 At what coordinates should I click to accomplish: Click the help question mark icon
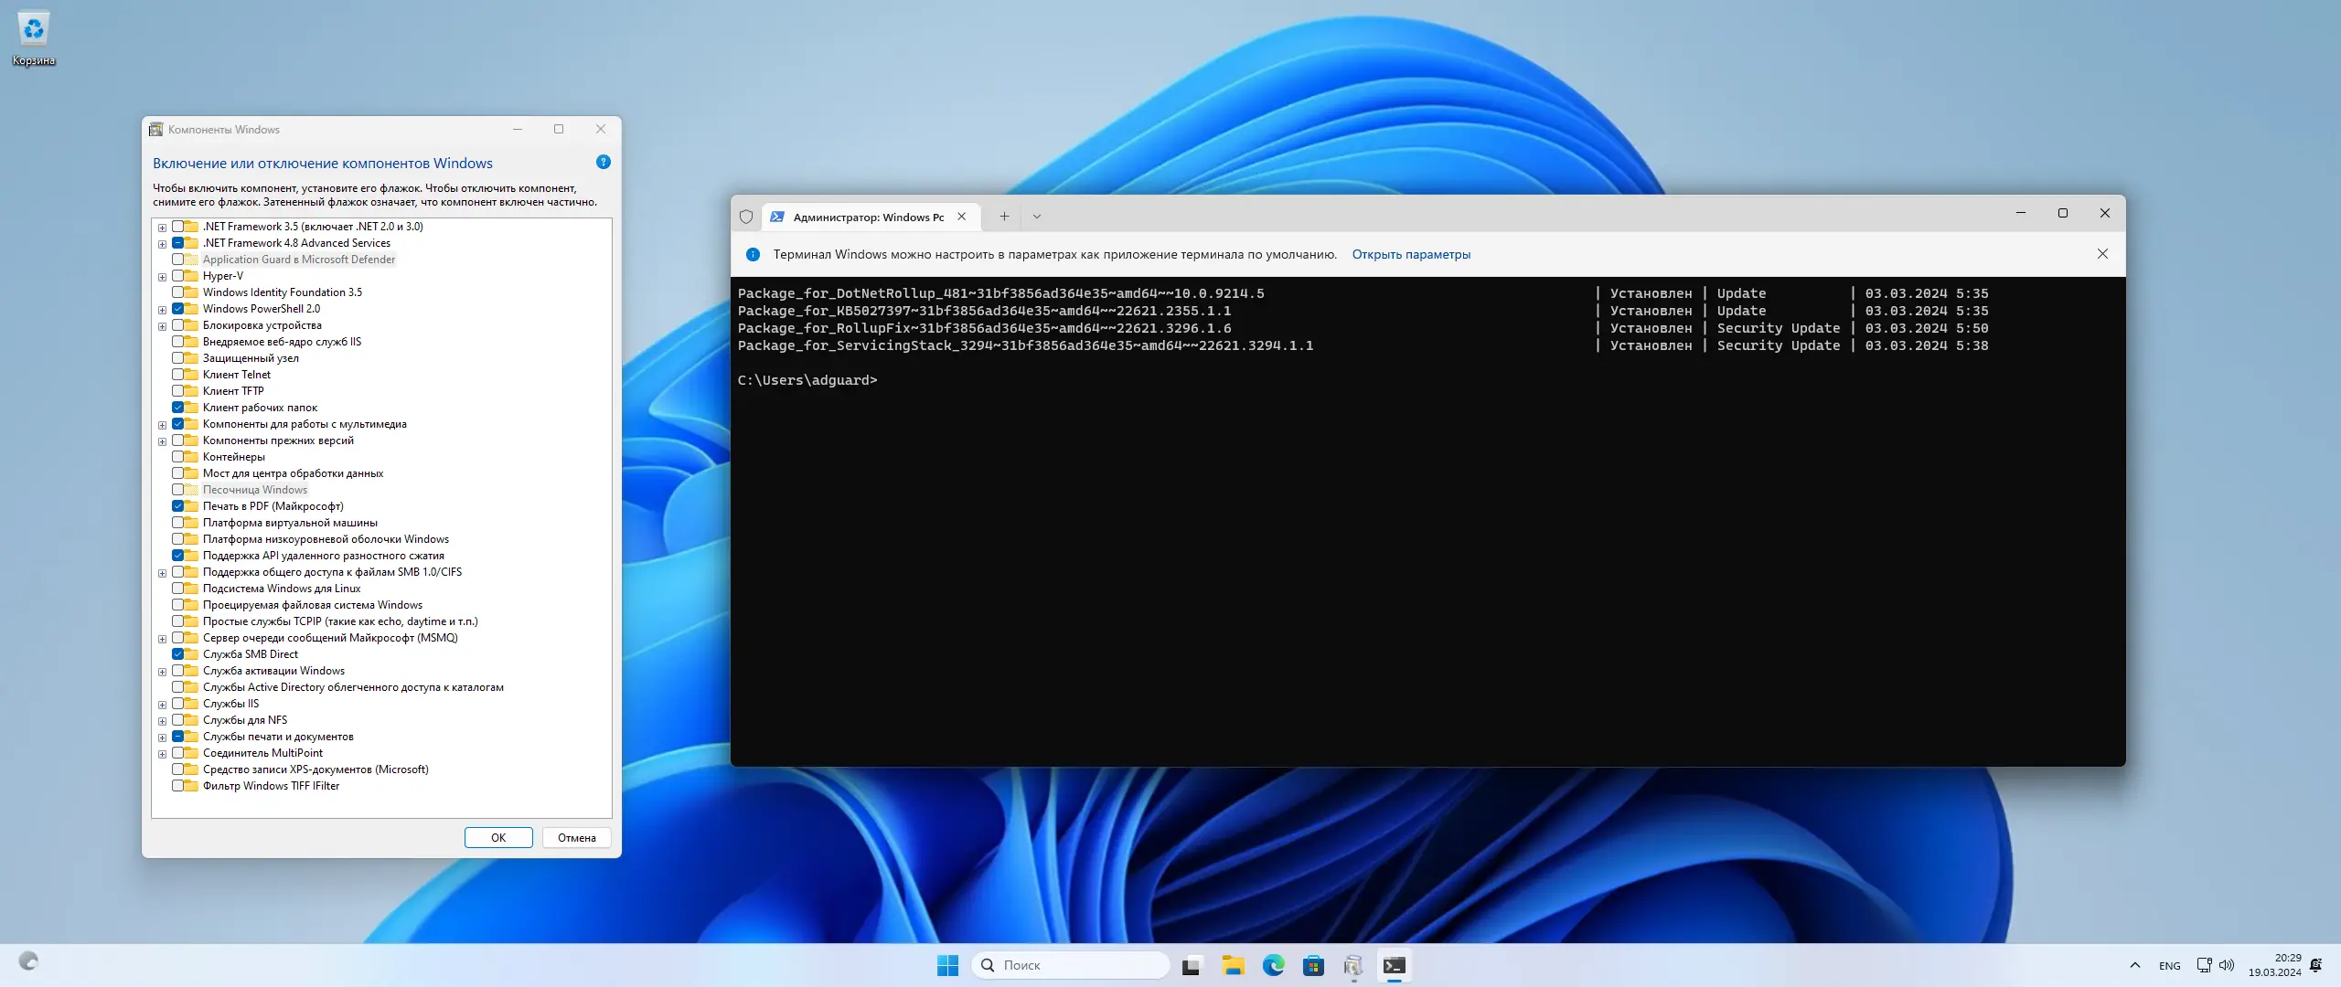pyautogui.click(x=603, y=163)
